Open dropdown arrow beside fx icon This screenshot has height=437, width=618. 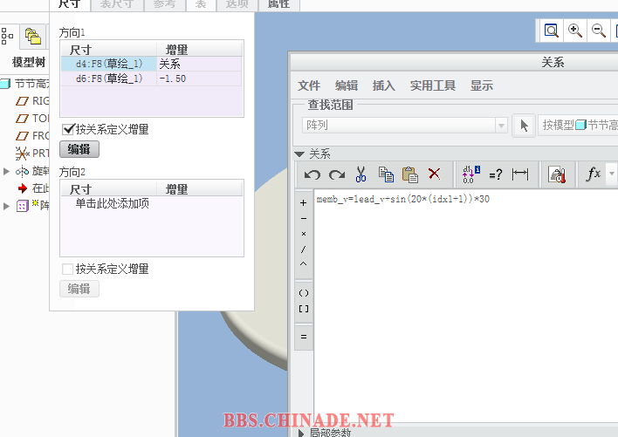click(611, 174)
